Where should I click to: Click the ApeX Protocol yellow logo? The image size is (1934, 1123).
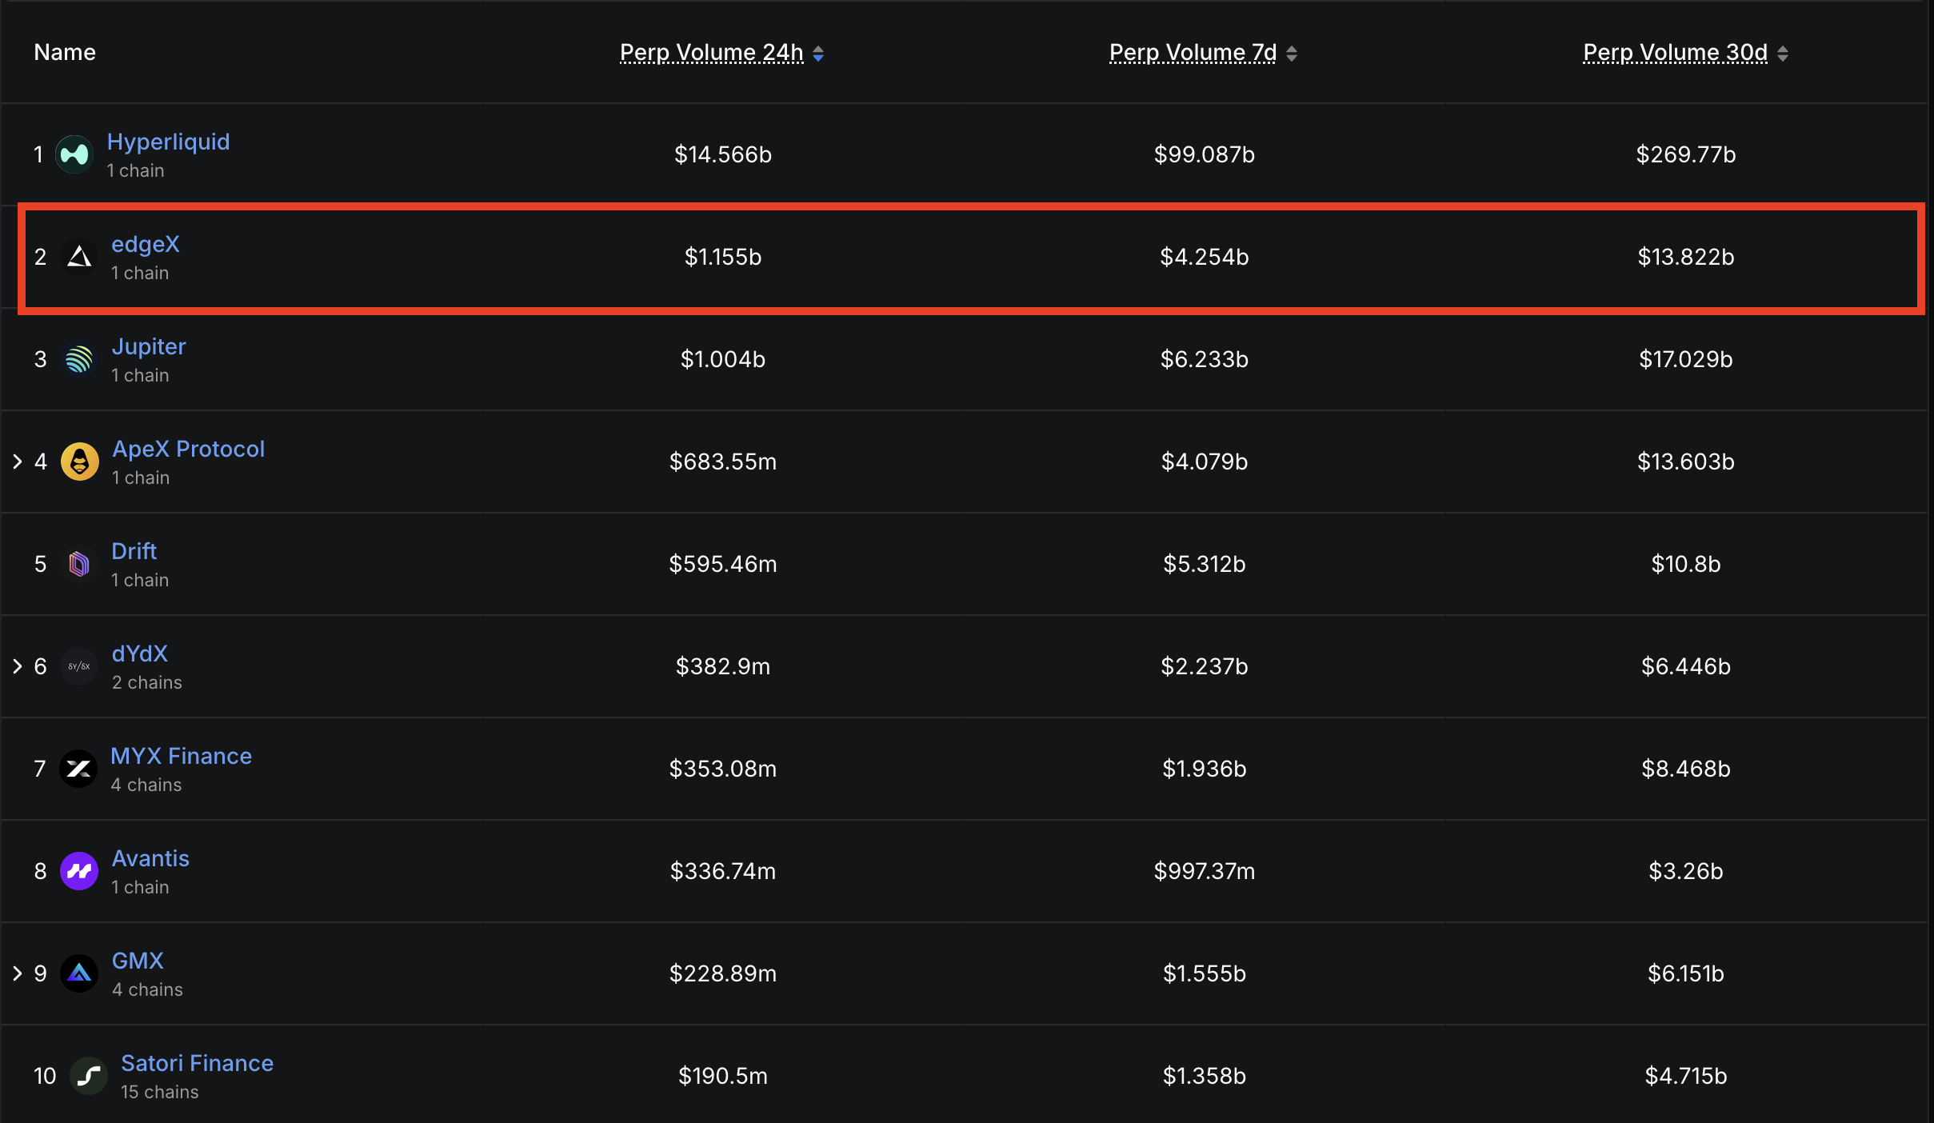click(80, 462)
